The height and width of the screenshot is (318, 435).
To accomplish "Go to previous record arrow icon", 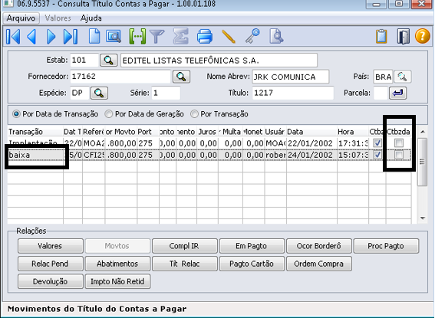I will tap(32, 36).
